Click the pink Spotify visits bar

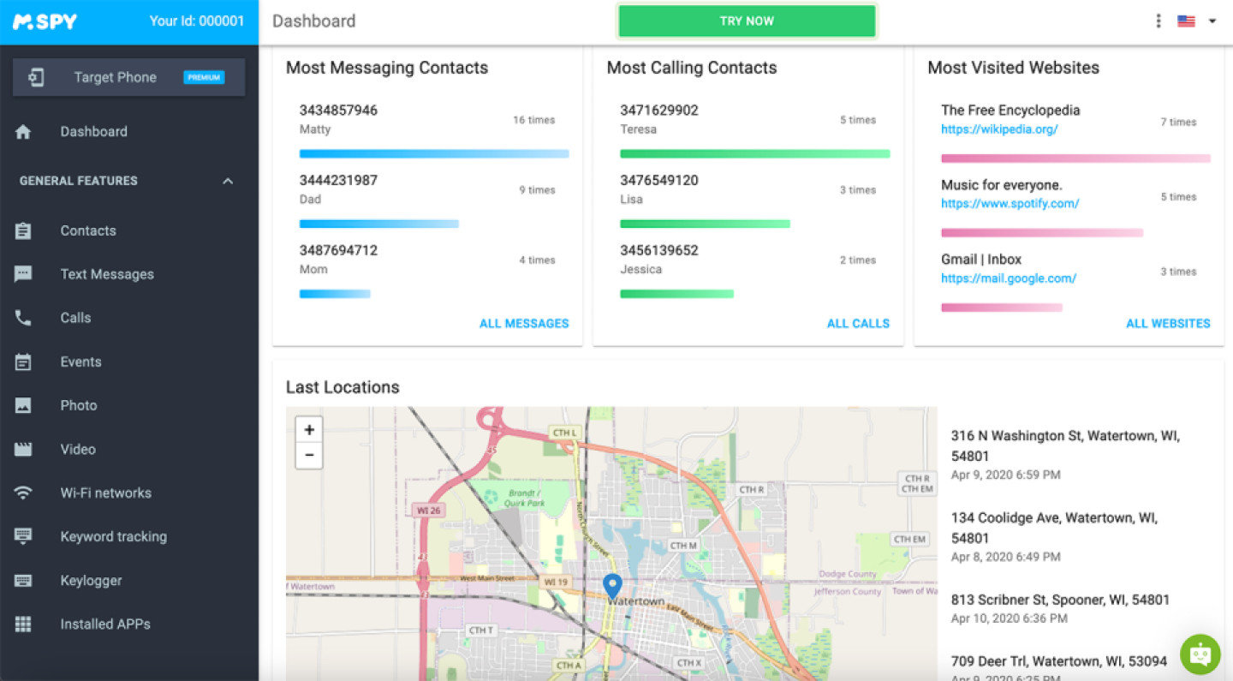point(1042,233)
